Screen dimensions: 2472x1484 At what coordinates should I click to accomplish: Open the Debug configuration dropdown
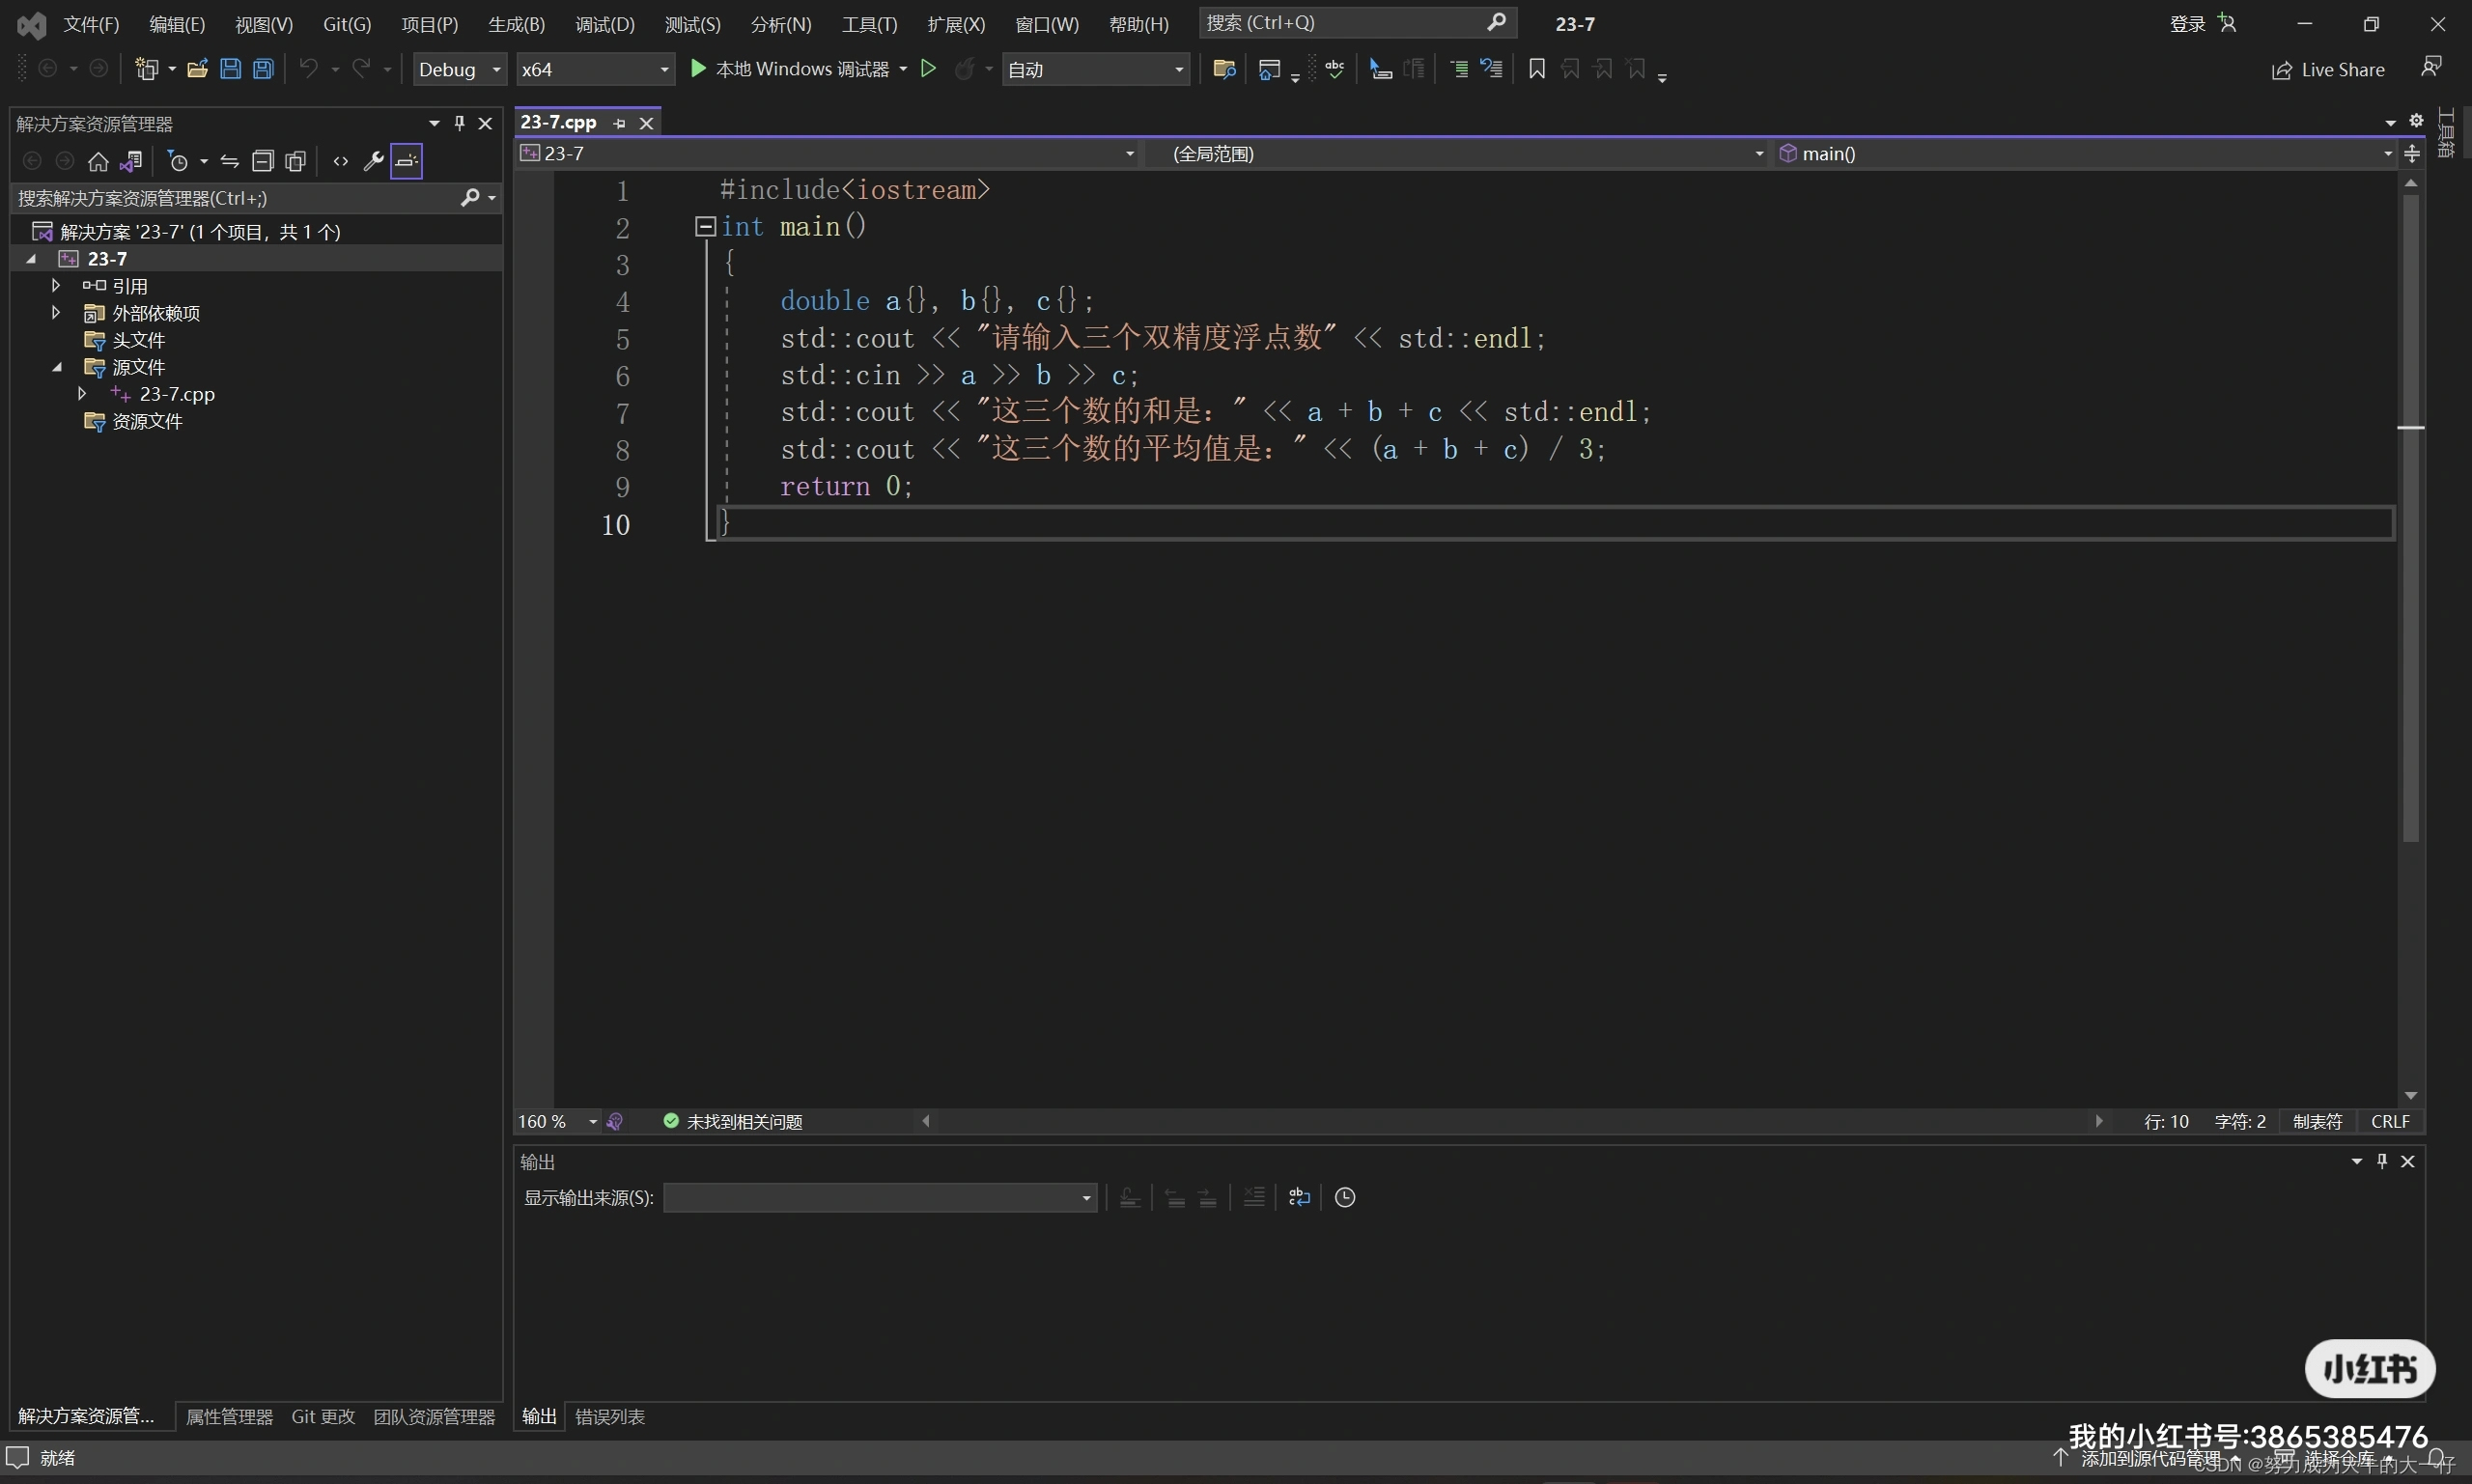(x=459, y=69)
